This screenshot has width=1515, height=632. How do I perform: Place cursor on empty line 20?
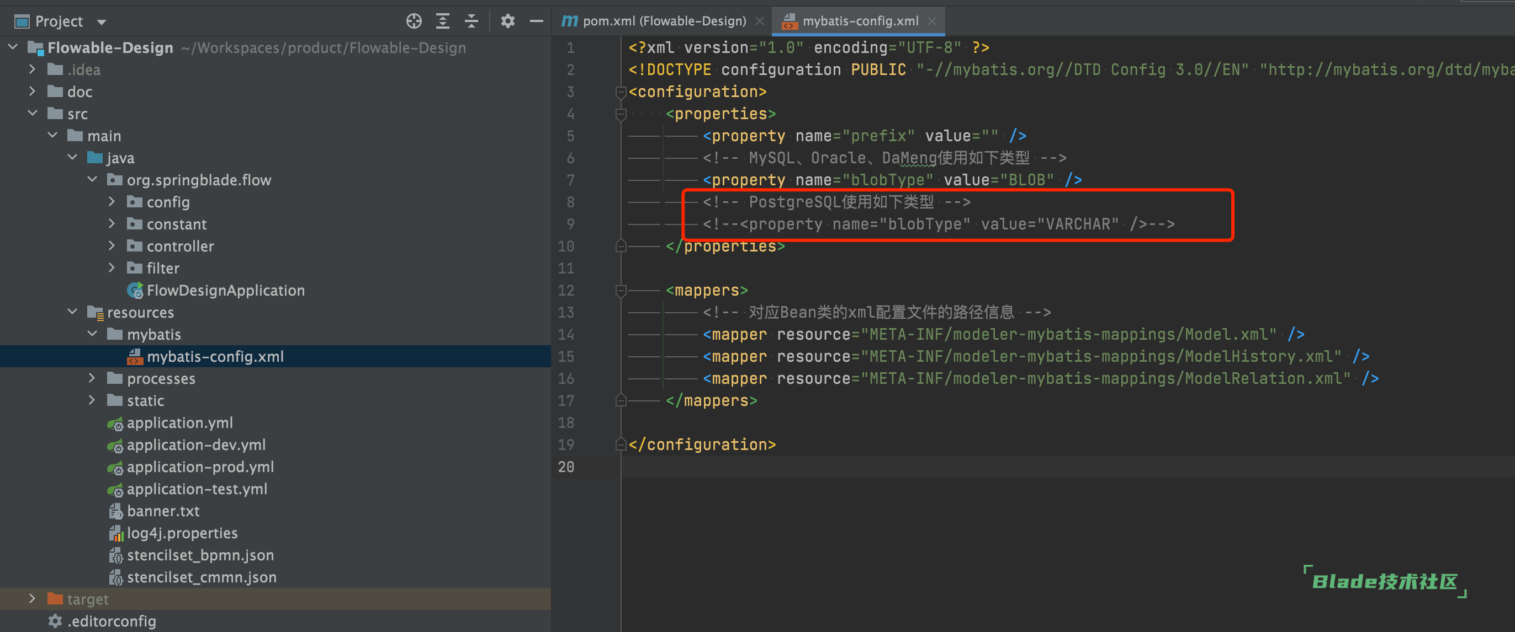pos(1067,467)
